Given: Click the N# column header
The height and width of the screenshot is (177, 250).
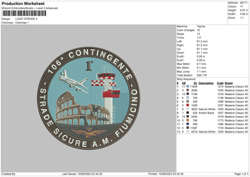Looking at the screenshot, I should click(183, 83).
